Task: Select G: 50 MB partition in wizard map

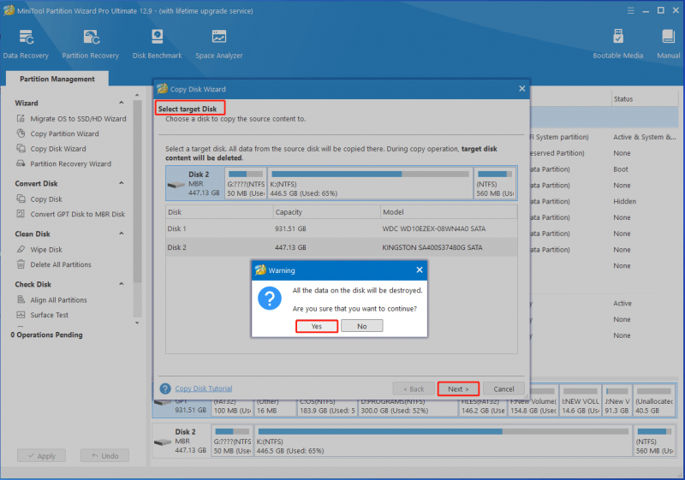Action: [246, 183]
